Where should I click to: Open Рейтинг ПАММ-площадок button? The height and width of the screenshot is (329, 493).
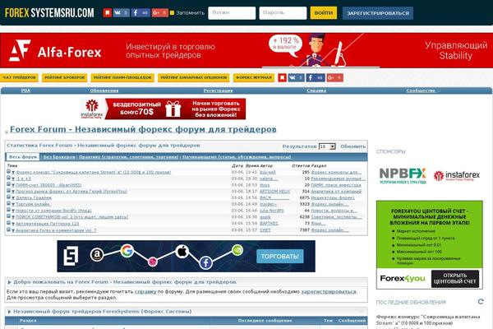[122, 77]
